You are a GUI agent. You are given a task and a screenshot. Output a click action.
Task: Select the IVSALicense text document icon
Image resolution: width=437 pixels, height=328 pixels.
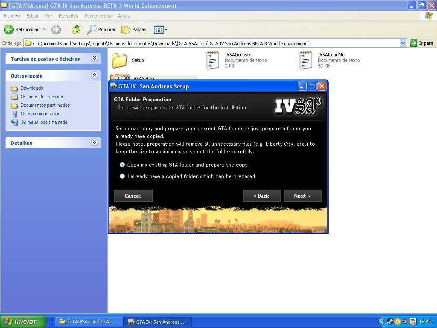213,60
